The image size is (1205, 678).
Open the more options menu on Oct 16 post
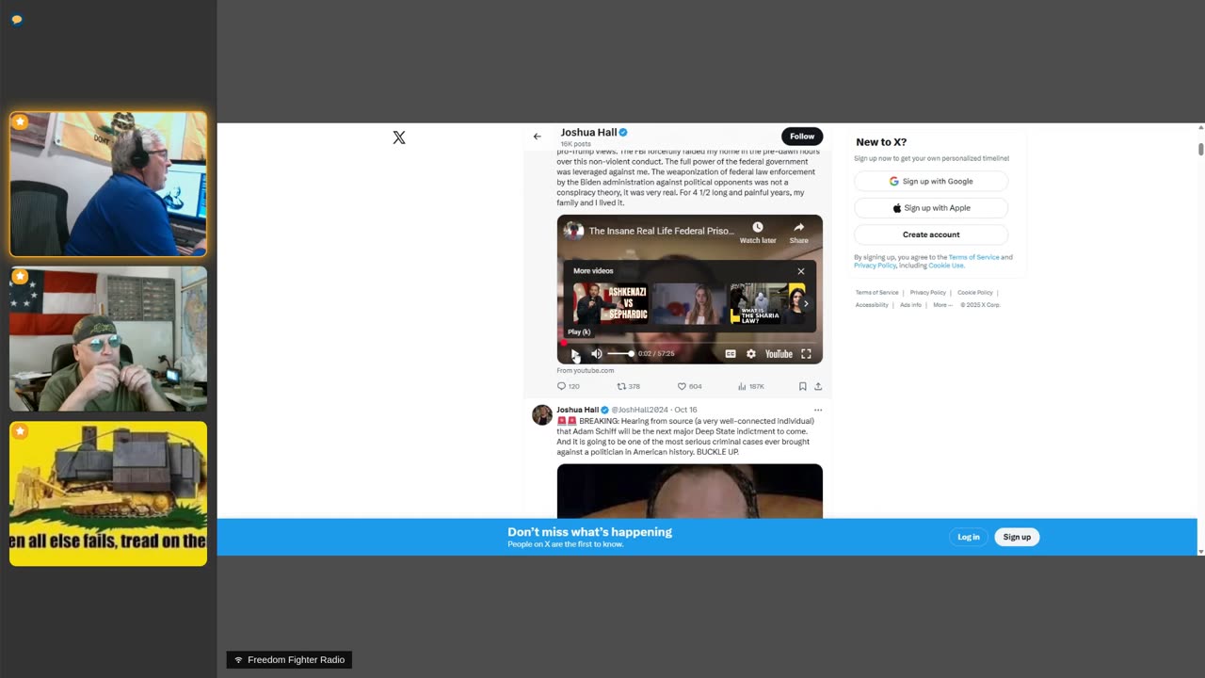[817, 410]
